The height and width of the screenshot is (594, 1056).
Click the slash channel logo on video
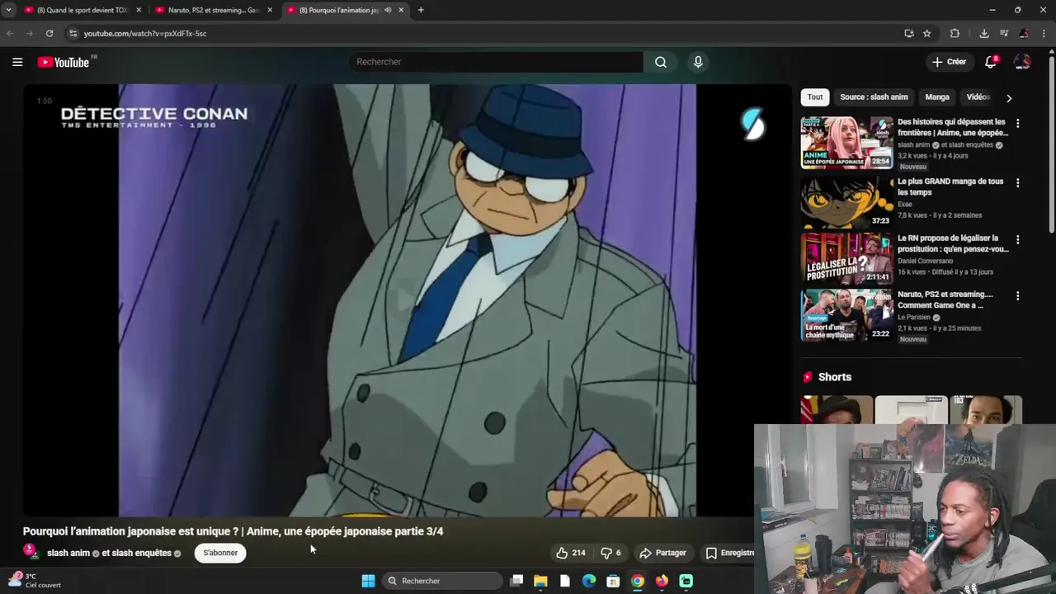(x=753, y=124)
